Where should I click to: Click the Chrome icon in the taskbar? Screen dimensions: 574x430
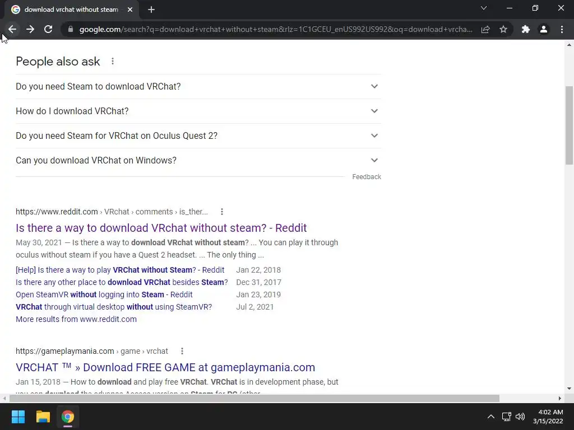68,417
